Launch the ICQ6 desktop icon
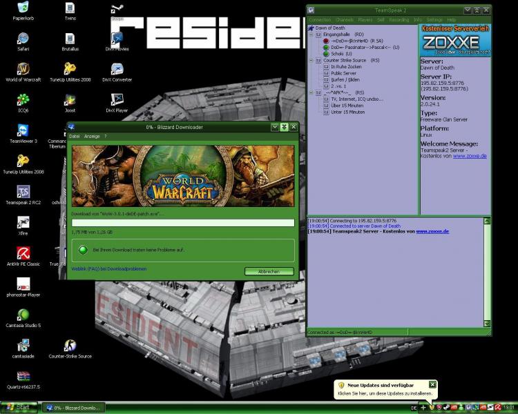The height and width of the screenshot is (414, 518). pos(23,103)
